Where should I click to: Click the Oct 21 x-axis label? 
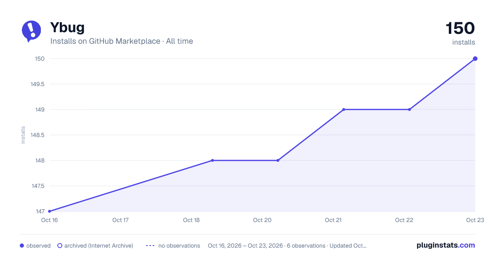tap(333, 220)
